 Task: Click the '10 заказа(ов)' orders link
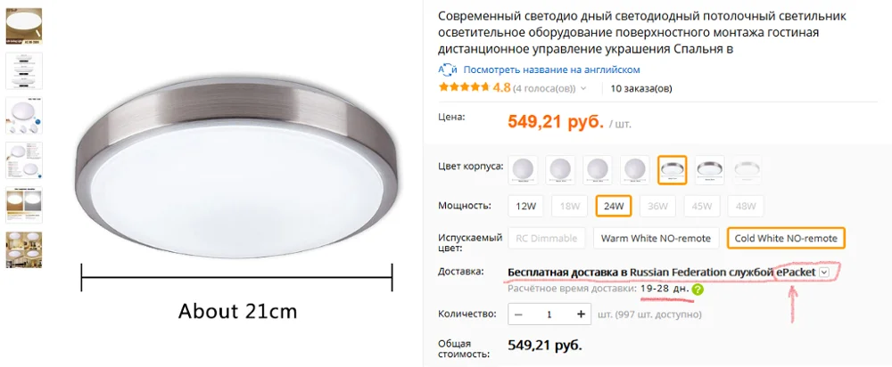click(x=641, y=88)
